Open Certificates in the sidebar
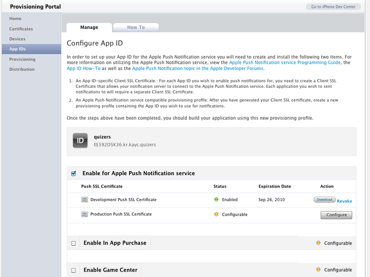This screenshot has height=277, width=370. point(21,29)
